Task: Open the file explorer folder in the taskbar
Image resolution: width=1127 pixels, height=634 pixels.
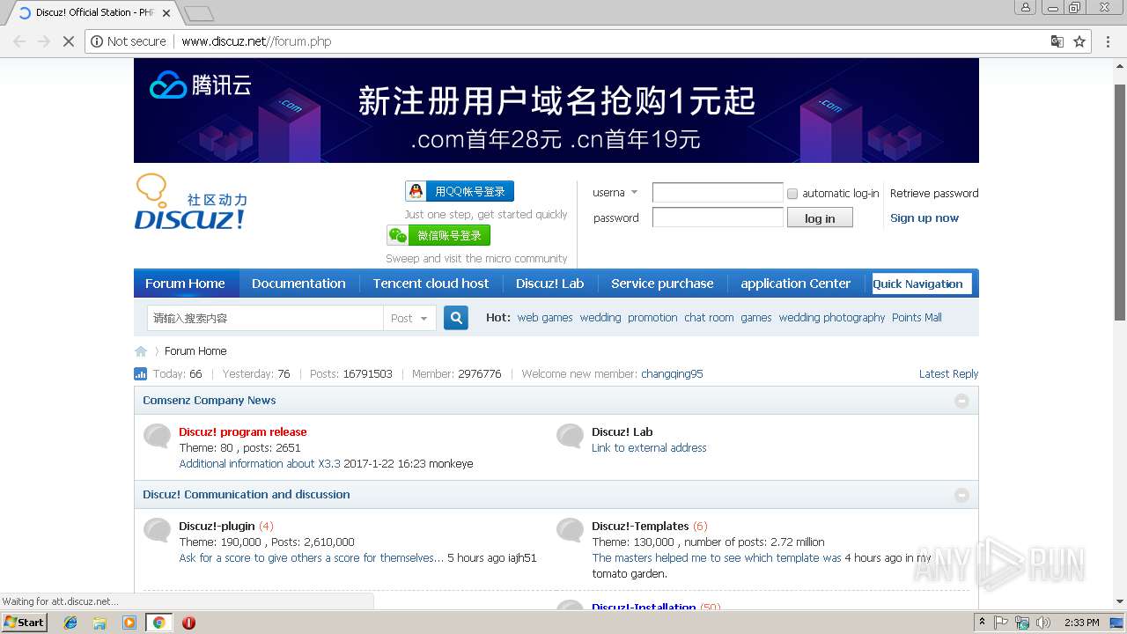Action: [x=99, y=623]
